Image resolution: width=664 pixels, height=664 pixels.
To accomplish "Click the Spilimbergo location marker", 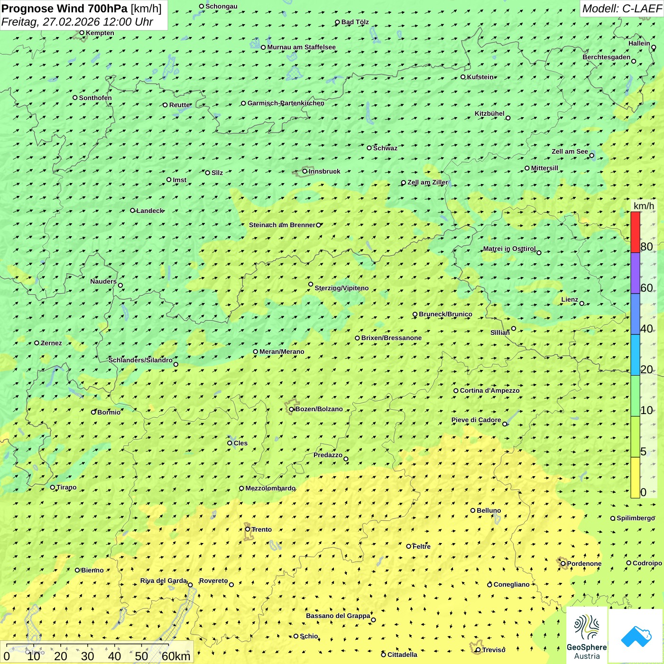I will tap(613, 518).
